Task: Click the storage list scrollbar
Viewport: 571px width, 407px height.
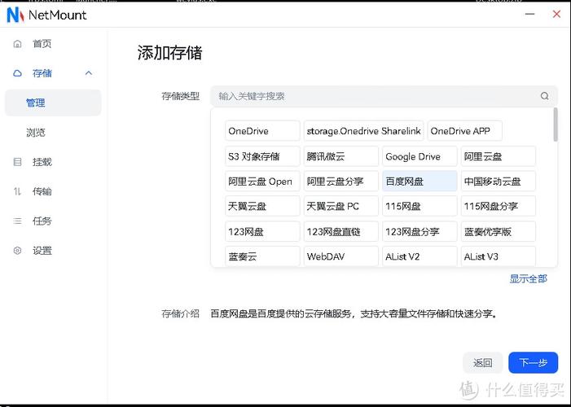Action: [x=556, y=125]
